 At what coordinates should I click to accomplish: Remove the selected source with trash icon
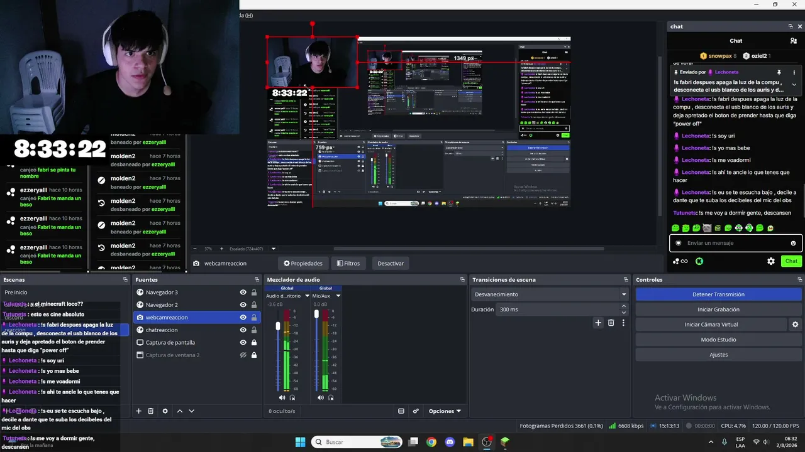(151, 411)
